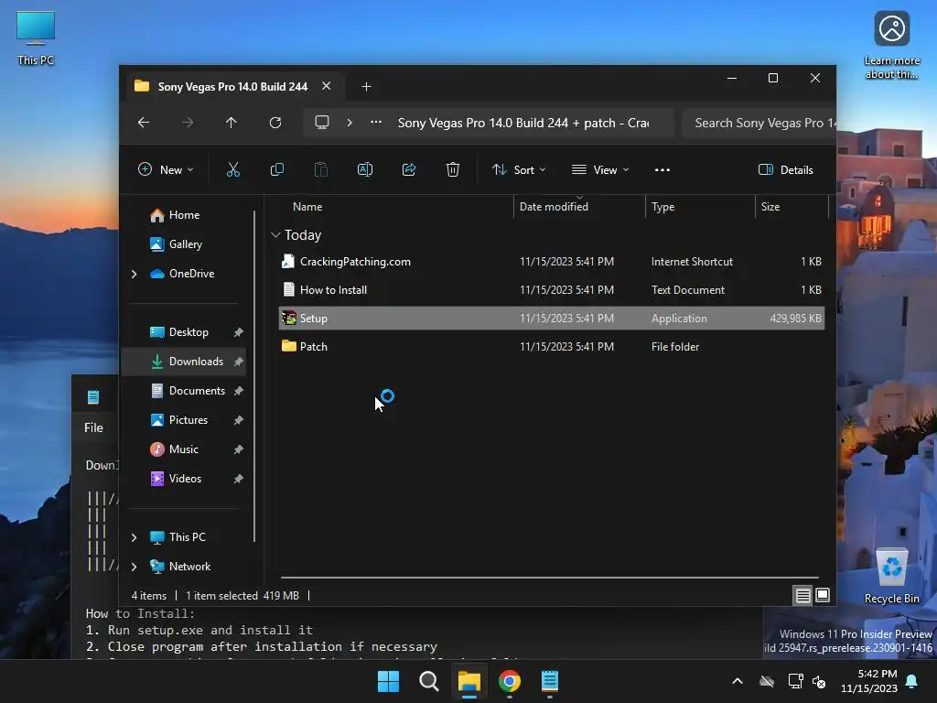This screenshot has width=937, height=703.
Task: Open Downloads in the sidebar
Action: click(183, 362)
